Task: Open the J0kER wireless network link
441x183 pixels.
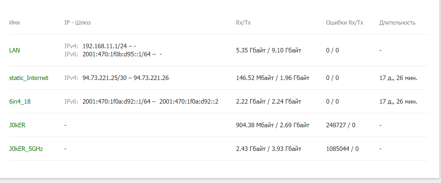Action: click(x=17, y=125)
